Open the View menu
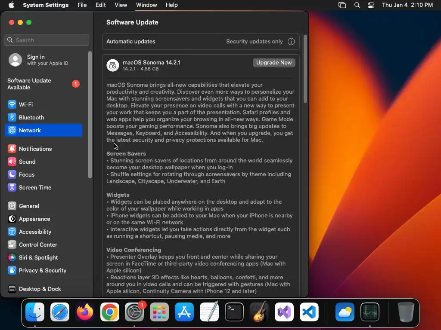This screenshot has width=441, height=330. click(x=121, y=5)
